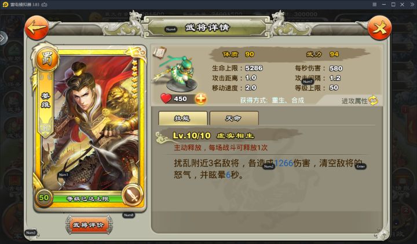Click the 等级已达上限 level progress bar
This screenshot has width=417, height=244.
click(88, 198)
